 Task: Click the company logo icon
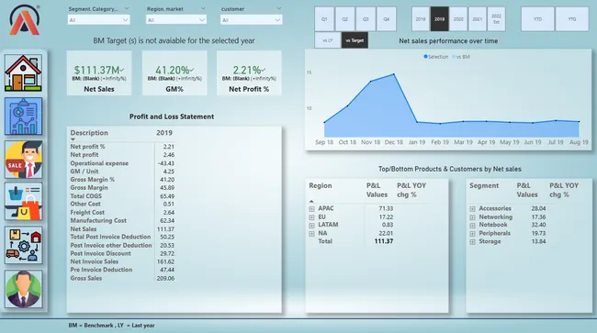click(x=25, y=20)
